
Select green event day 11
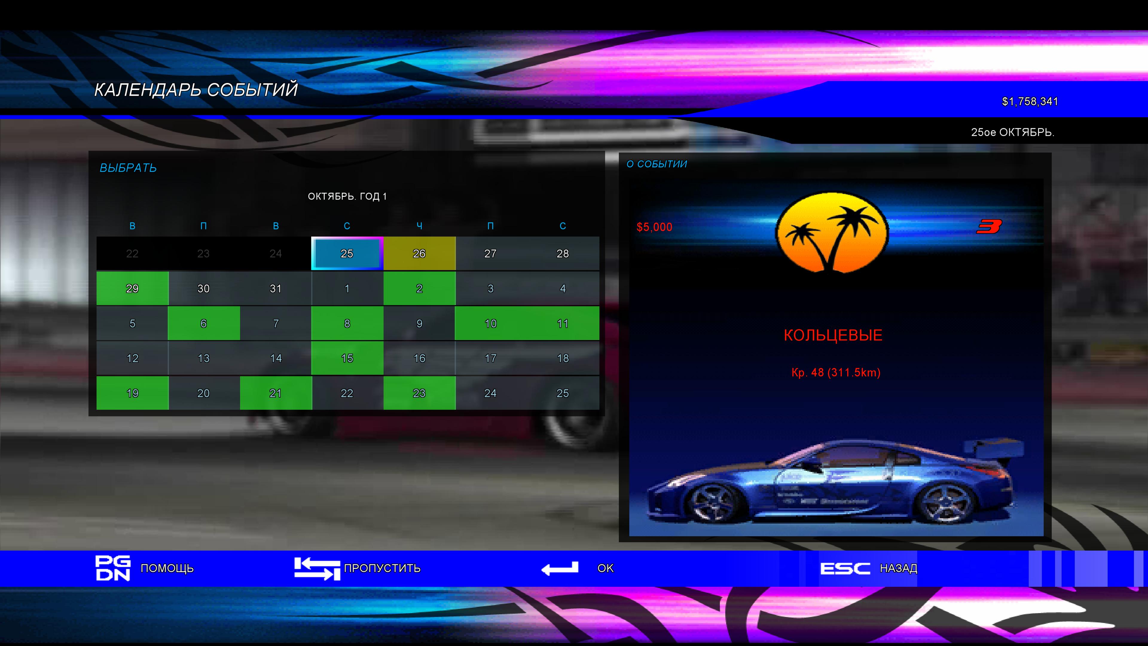pyautogui.click(x=563, y=323)
